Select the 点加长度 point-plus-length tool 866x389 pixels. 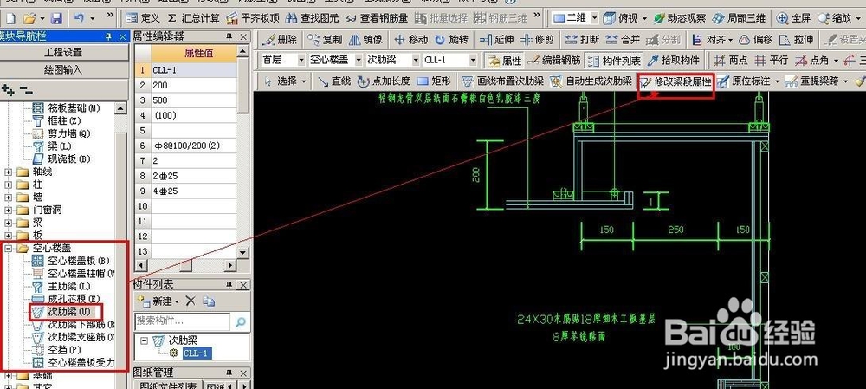[384, 81]
